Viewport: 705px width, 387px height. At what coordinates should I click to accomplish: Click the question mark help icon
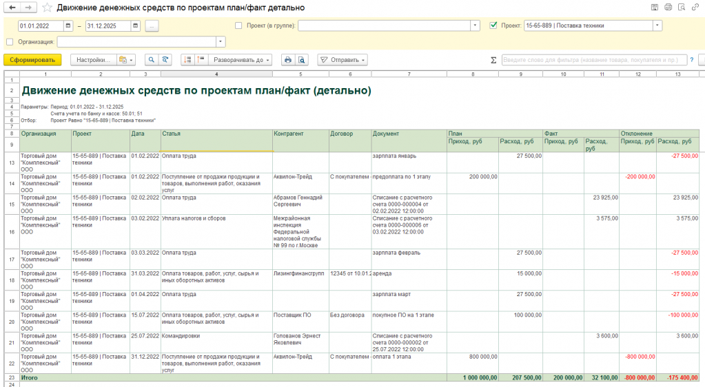[x=691, y=60]
